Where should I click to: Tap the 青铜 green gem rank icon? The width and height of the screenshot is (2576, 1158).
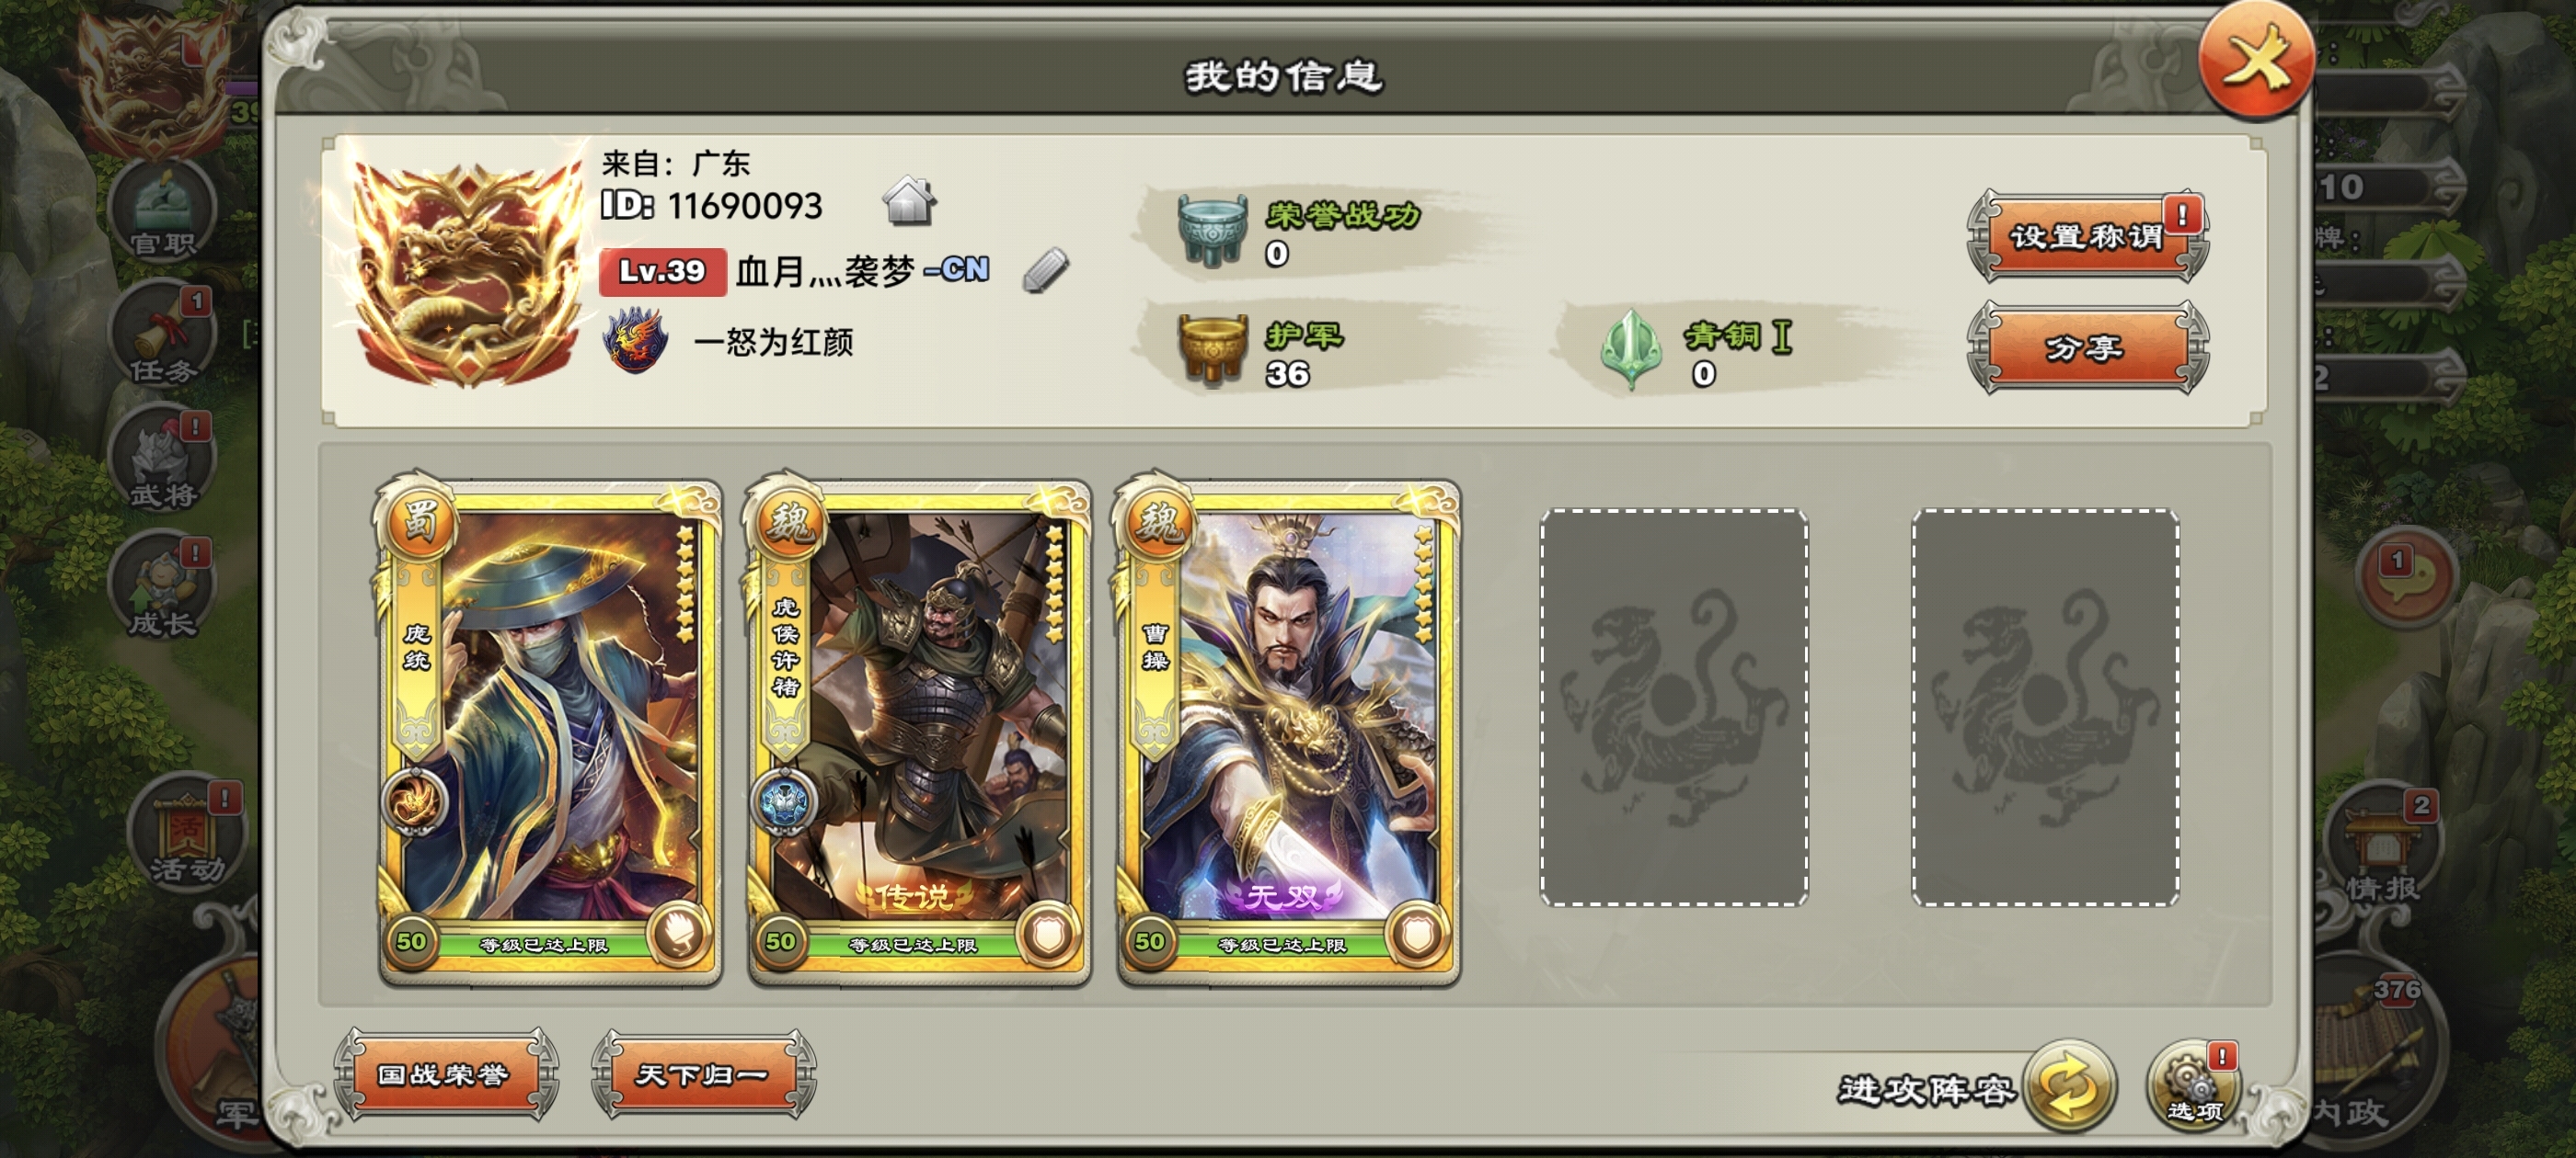click(x=1632, y=350)
